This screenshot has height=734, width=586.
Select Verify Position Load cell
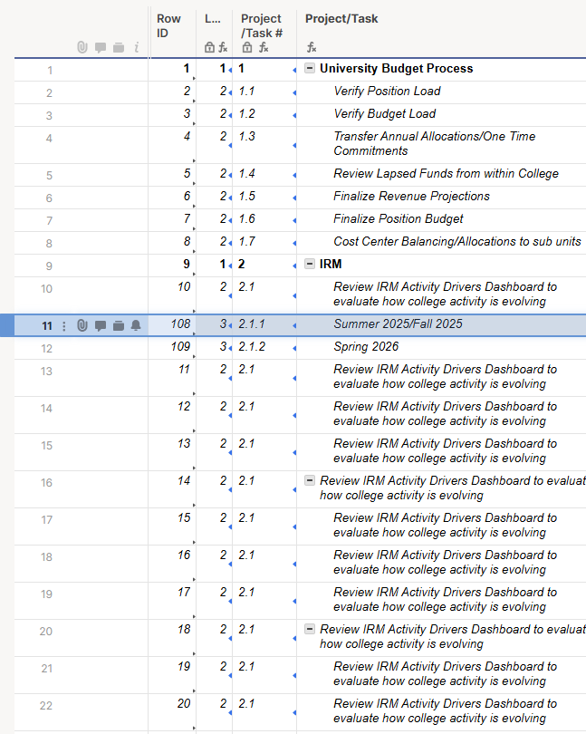pyautogui.click(x=441, y=92)
